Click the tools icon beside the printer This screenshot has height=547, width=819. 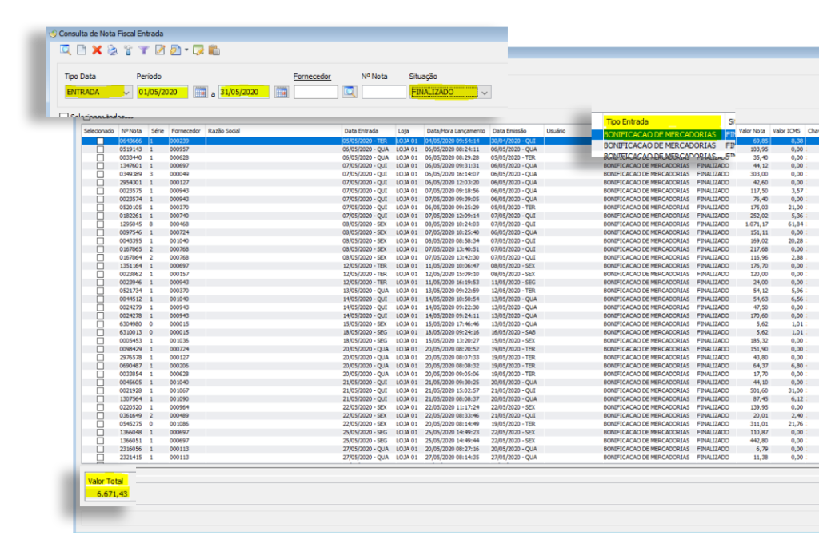pos(128,50)
